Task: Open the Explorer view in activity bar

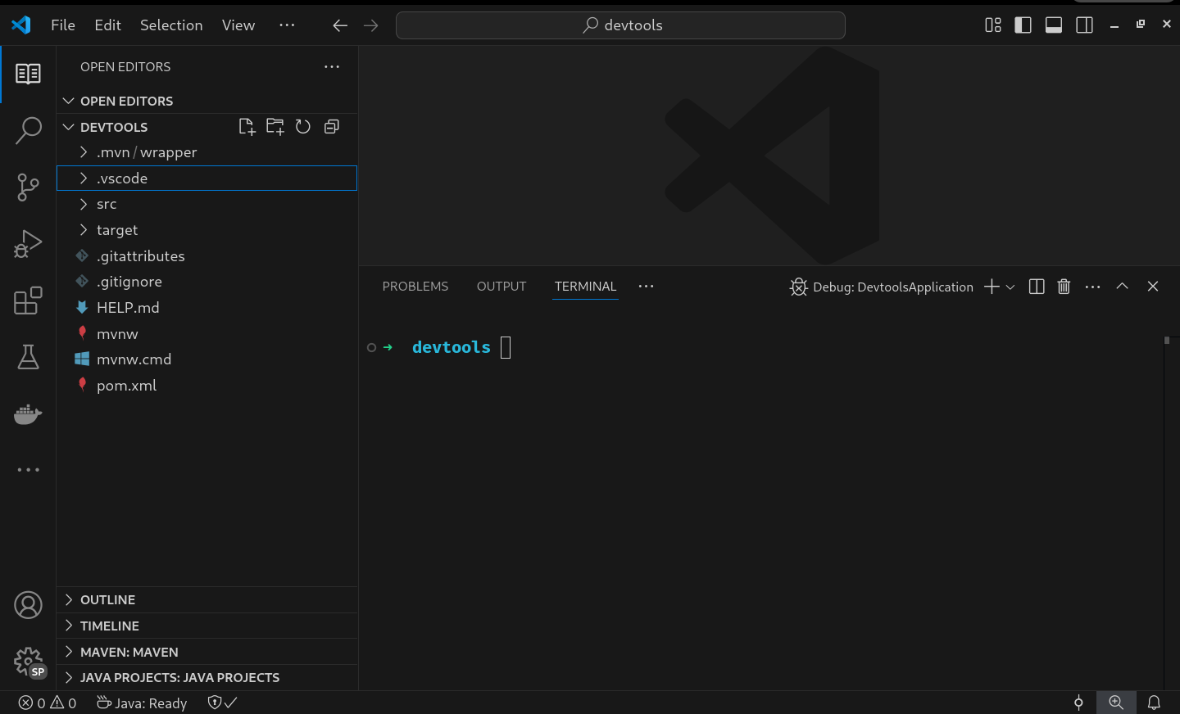Action: (28, 74)
